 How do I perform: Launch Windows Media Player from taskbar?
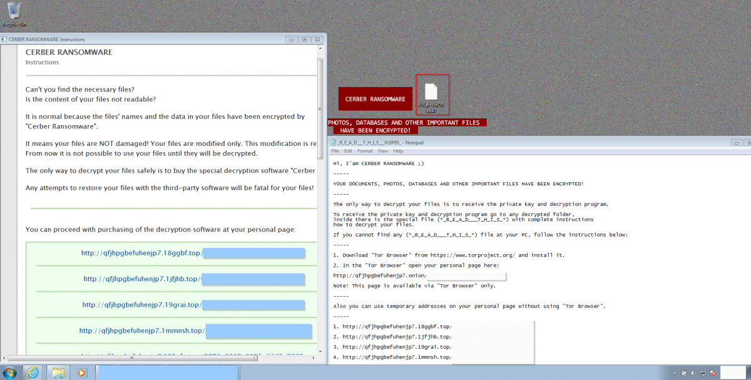(x=81, y=372)
